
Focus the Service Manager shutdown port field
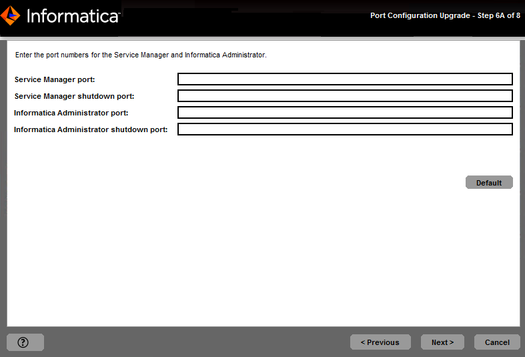pos(345,96)
